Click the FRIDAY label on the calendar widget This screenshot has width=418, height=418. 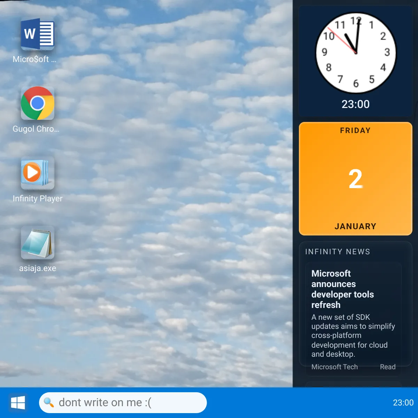(x=355, y=131)
